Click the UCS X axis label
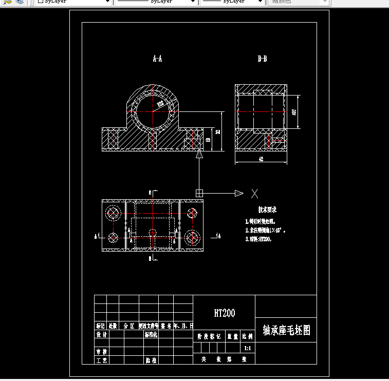 (x=254, y=194)
